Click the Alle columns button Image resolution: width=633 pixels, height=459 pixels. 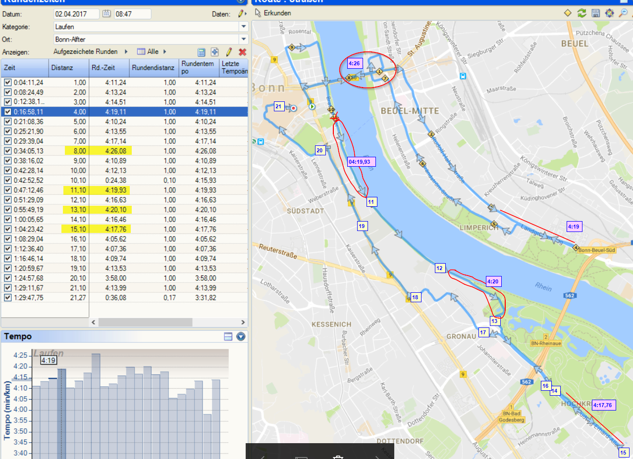(153, 51)
